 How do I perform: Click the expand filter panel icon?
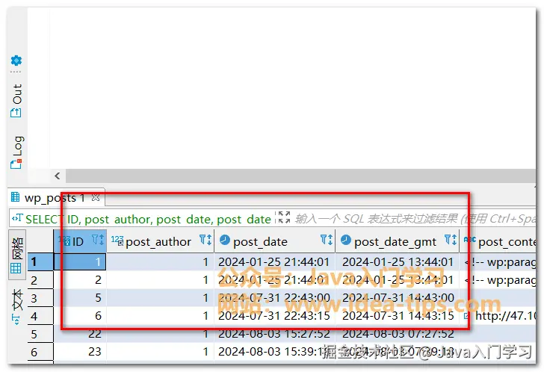(x=284, y=217)
